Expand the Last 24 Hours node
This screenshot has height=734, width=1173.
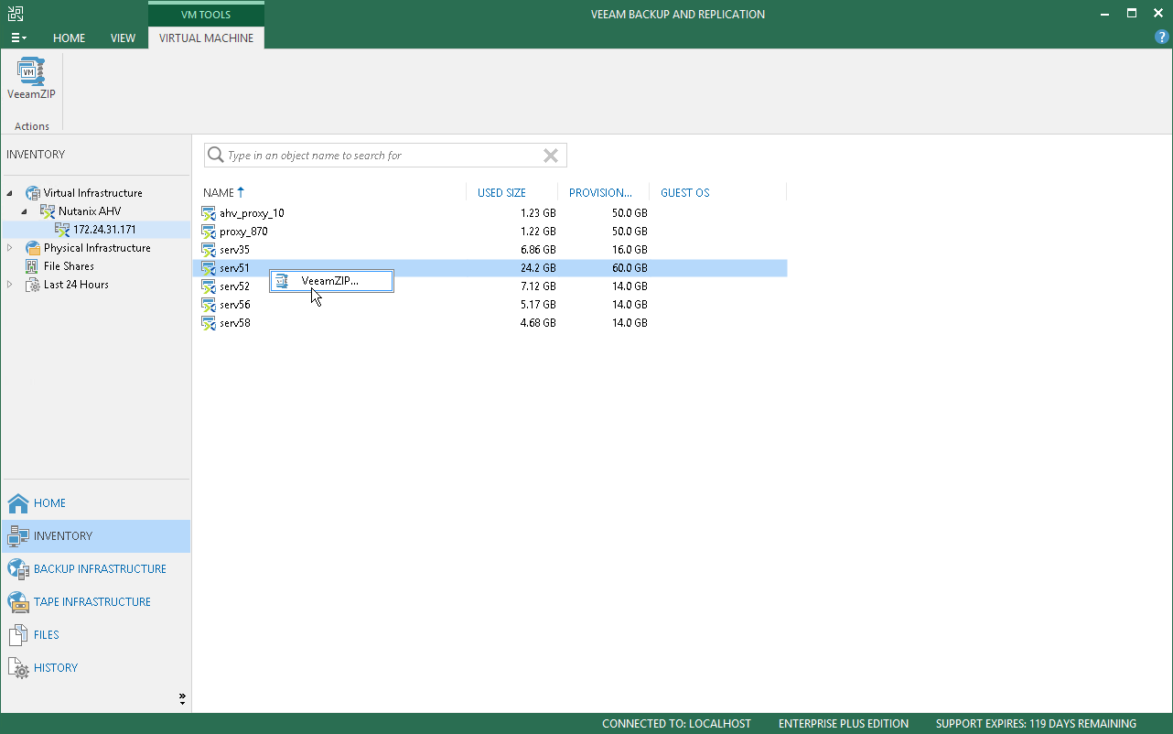pyautogui.click(x=11, y=285)
